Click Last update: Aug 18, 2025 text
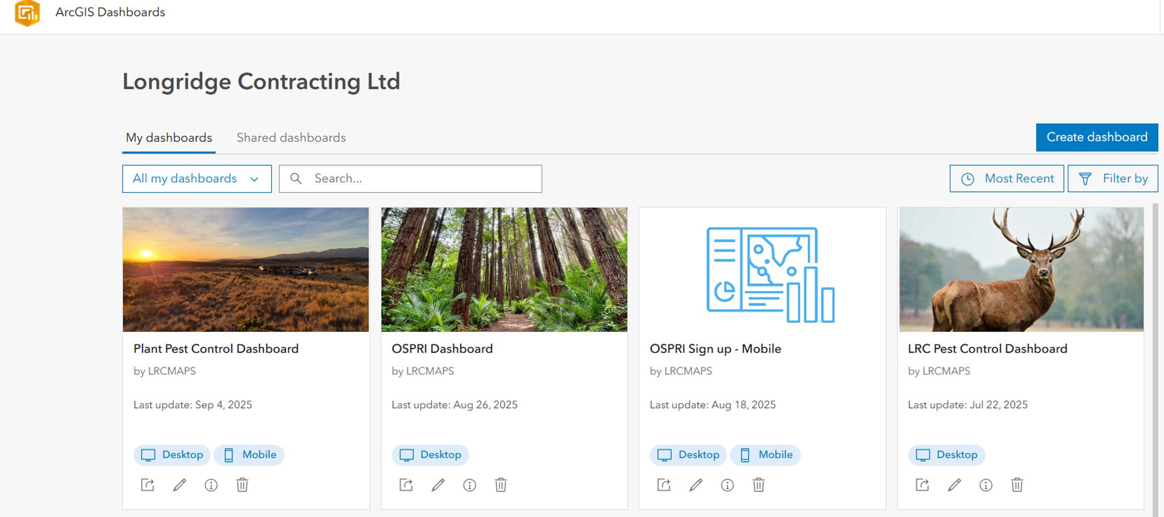Viewport: 1164px width, 517px height. point(713,405)
